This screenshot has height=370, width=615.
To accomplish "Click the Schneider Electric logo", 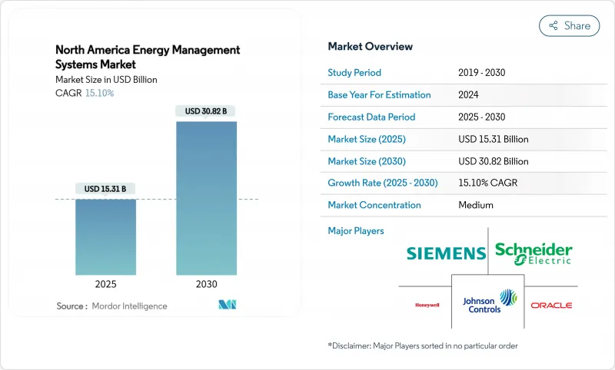I will tap(533, 253).
